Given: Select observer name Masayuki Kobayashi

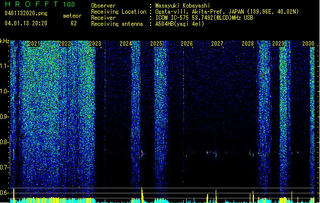Looking at the screenshot, I should [x=183, y=6].
